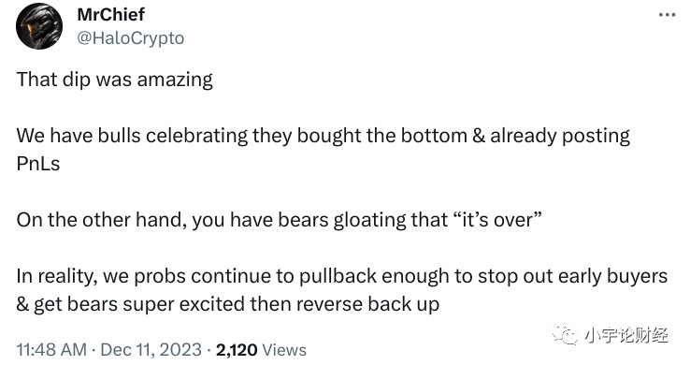Open the MrChief display name link
Screen dimensions: 690x365
click(110, 15)
